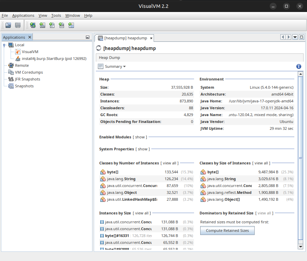
Task: Click the JFR Snapshots tree icon
Action: pyautogui.click(x=11, y=79)
